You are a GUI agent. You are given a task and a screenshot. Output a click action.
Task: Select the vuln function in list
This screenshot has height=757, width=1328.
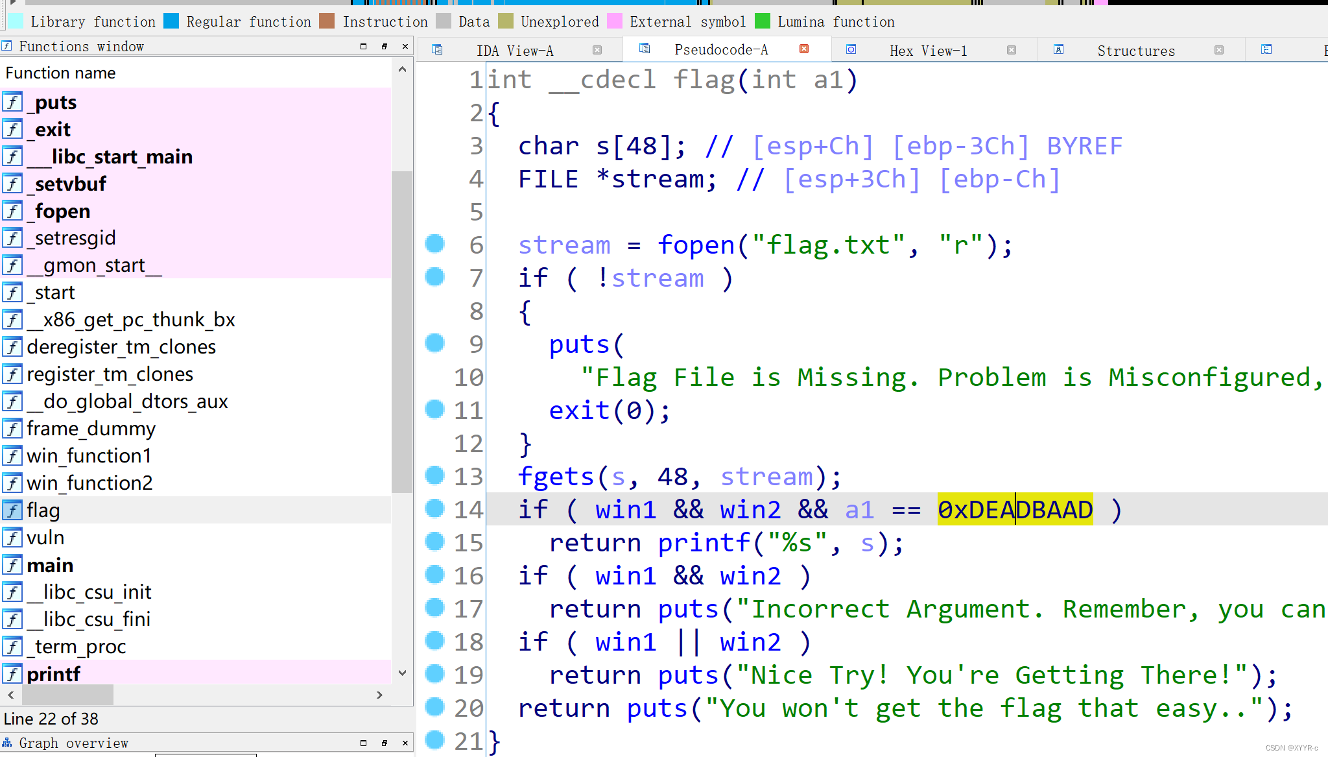point(45,538)
